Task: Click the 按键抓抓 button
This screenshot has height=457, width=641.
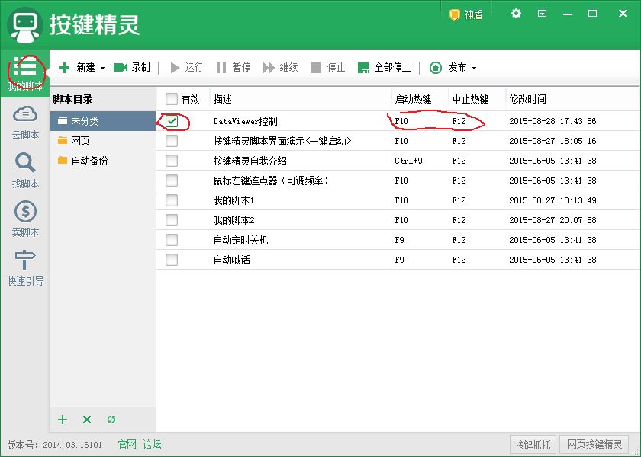Action: (x=533, y=444)
